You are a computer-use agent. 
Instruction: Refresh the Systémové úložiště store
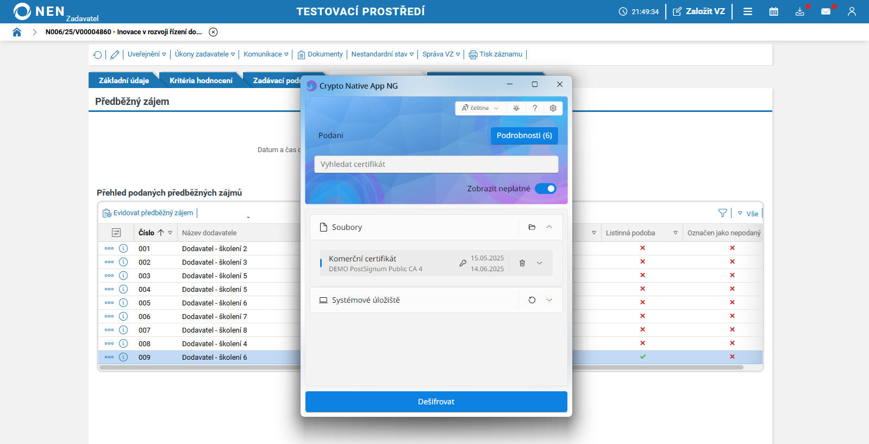pyautogui.click(x=532, y=300)
